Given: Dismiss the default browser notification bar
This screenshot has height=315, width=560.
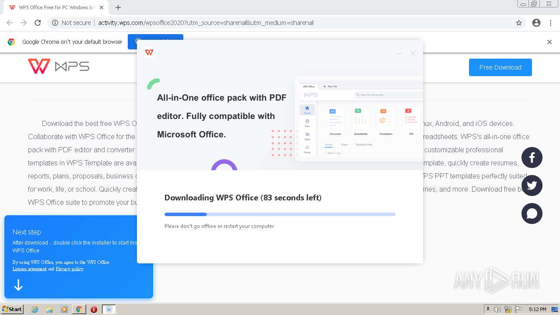Looking at the screenshot, I should click(x=549, y=42).
